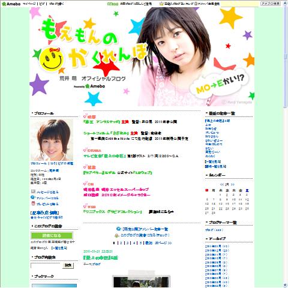
Task: Click the プレゼントを贈る link
Action: click(x=47, y=204)
